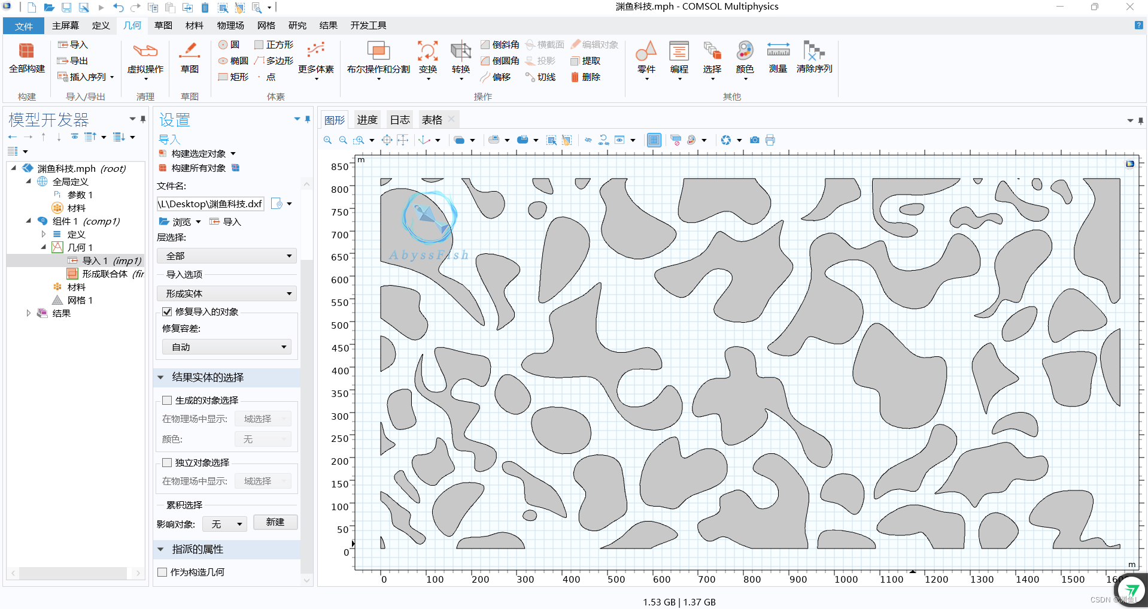Enable the Resulting objects selection (生成的对象选择) checkbox
This screenshot has width=1148, height=609.
coord(167,401)
